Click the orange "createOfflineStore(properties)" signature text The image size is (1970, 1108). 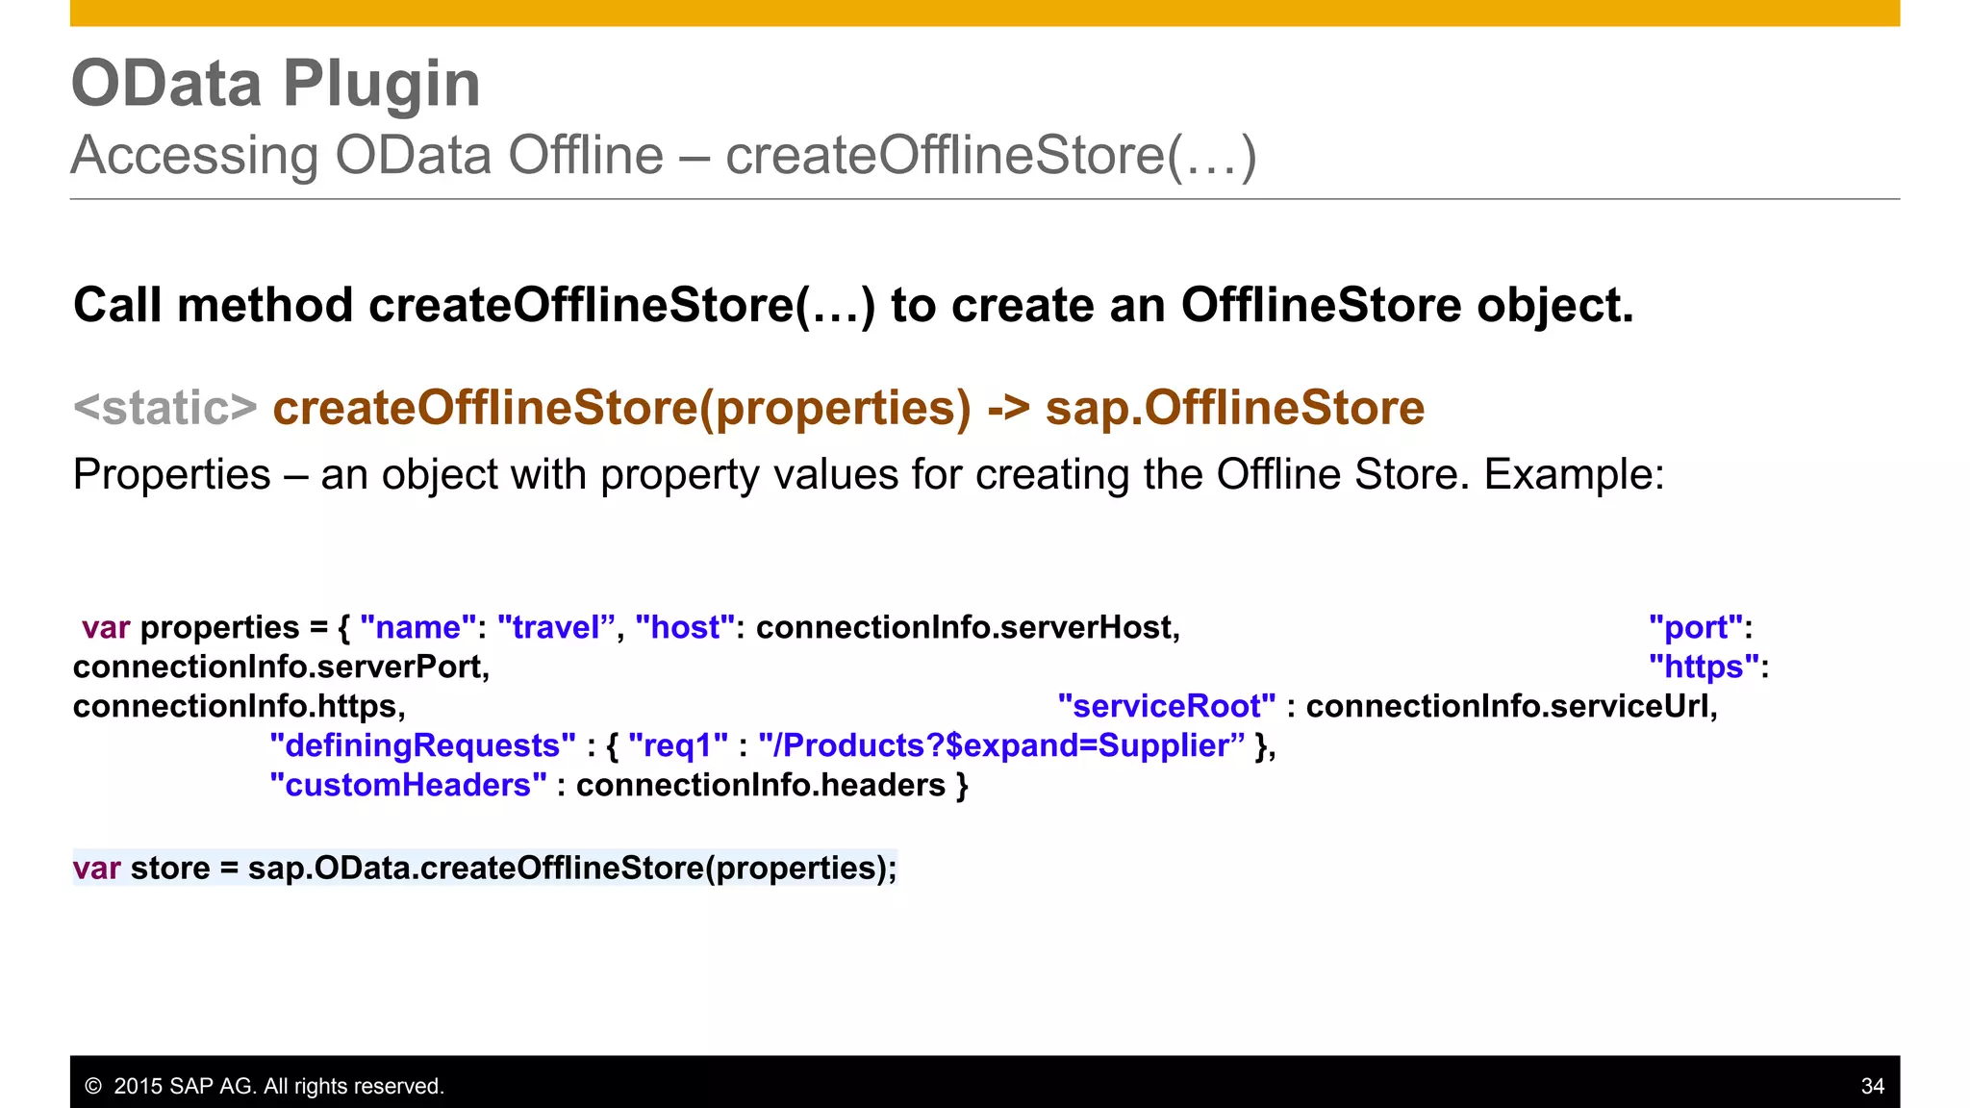pos(622,408)
